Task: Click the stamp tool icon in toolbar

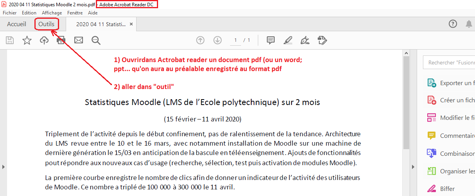Action: click(x=322, y=40)
